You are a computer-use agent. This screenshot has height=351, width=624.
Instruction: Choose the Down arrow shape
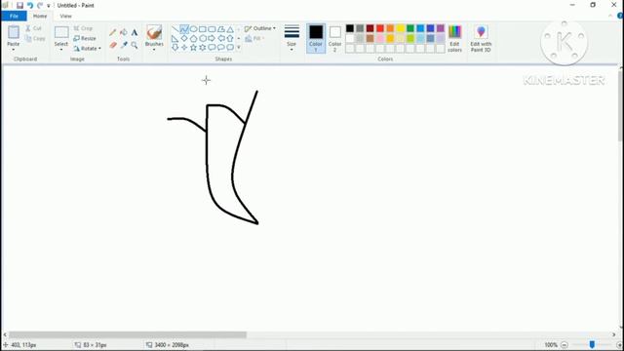[175, 48]
